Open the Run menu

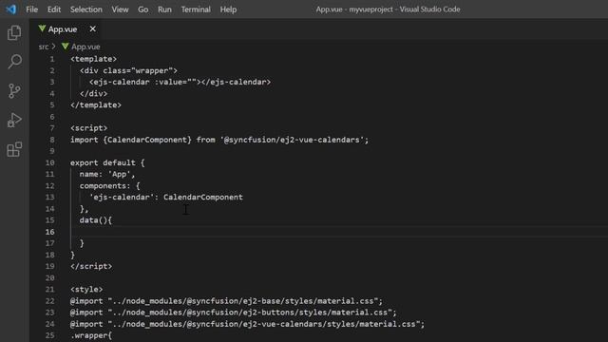164,9
